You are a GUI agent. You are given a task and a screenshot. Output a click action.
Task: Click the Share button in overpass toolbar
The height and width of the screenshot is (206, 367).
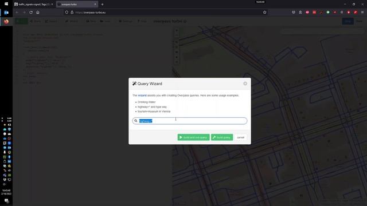tap(36, 21)
